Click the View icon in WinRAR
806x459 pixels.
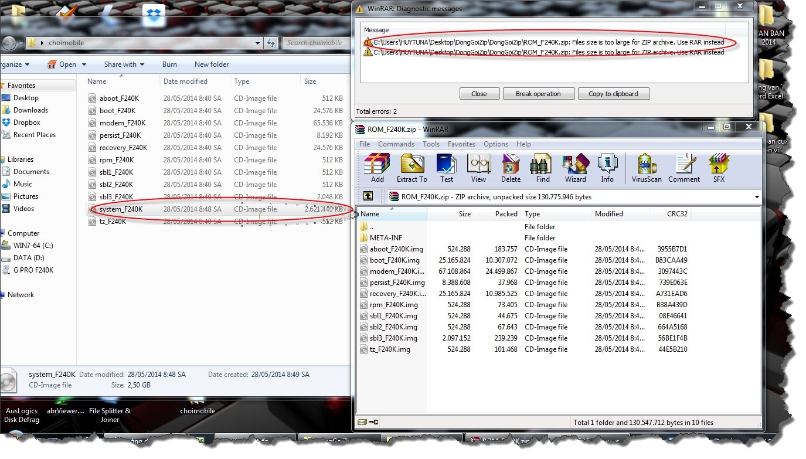pos(478,168)
